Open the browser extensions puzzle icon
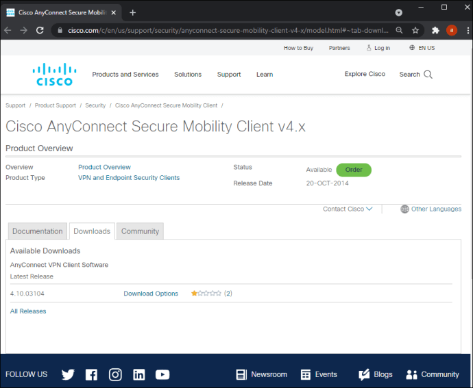Screen dimensions: 473x388 pos(435,30)
